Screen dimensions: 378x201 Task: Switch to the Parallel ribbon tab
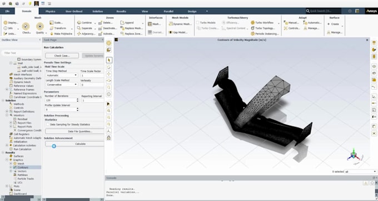(x=168, y=11)
